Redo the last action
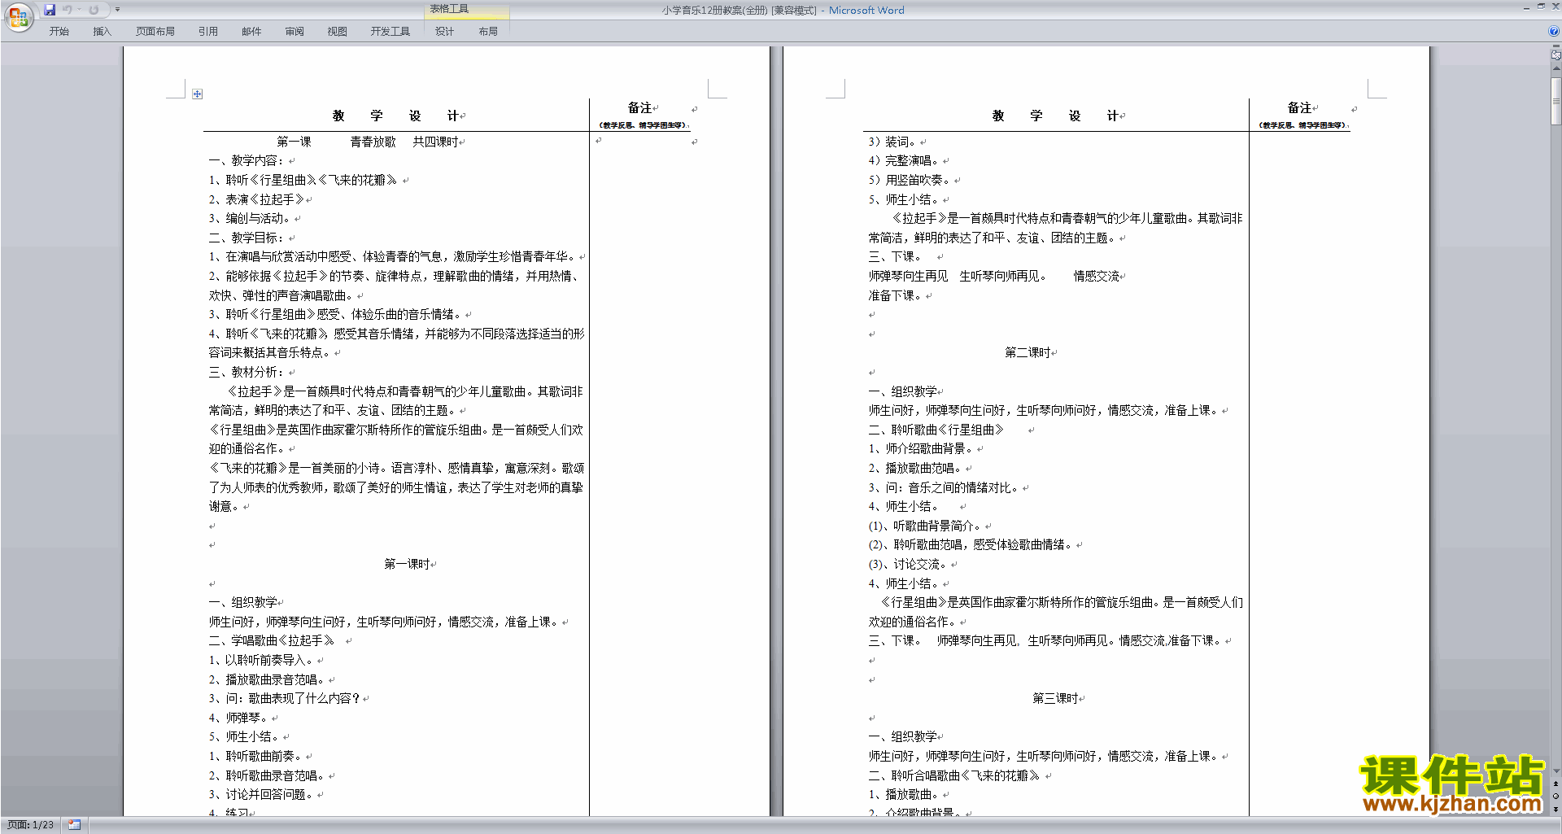Viewport: 1562px width, 834px height. point(94,10)
